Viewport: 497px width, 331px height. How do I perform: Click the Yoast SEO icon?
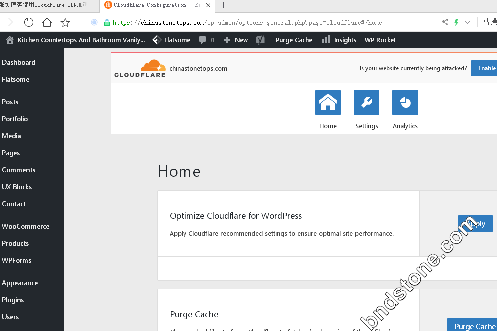click(x=260, y=40)
